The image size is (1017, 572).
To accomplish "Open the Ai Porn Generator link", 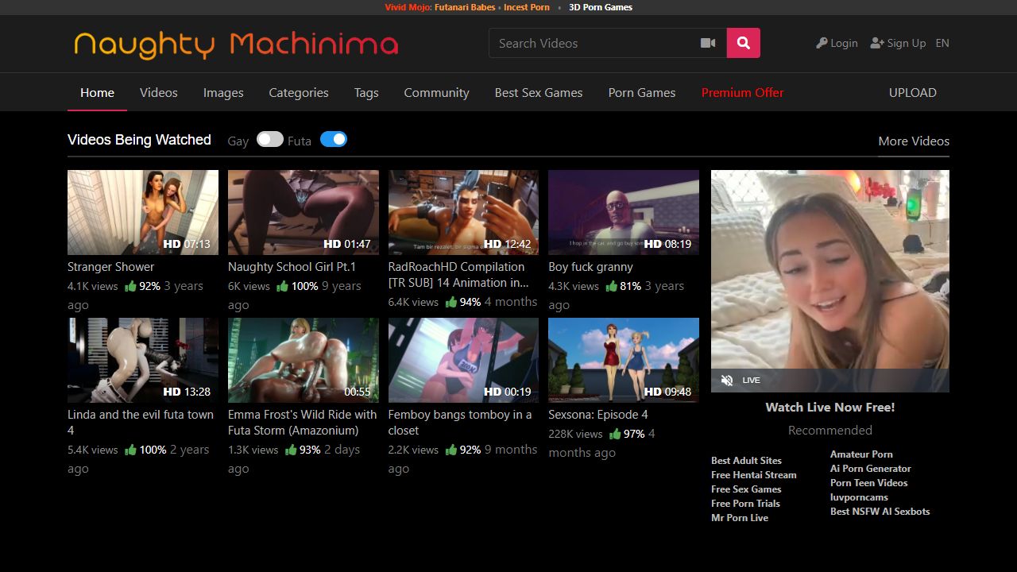I will 871,469.
